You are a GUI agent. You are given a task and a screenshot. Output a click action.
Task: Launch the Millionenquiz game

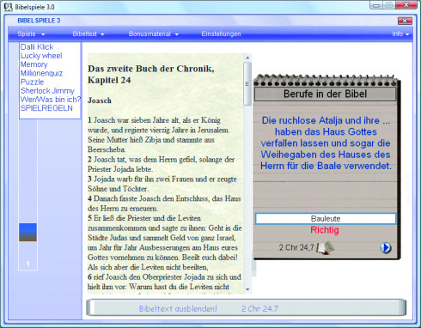pos(41,73)
